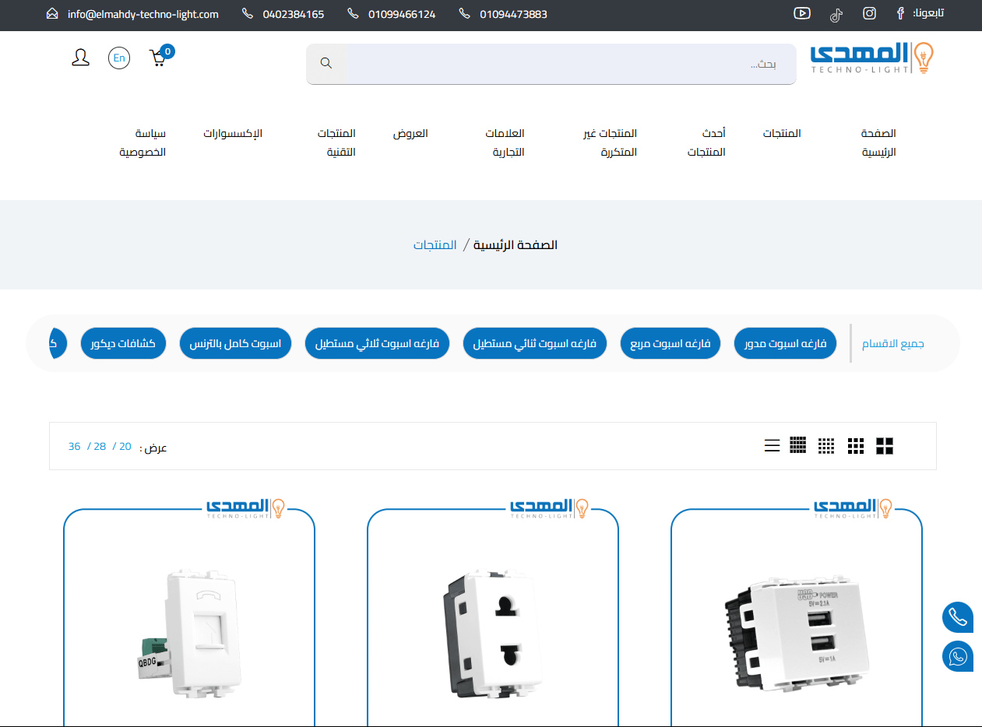The height and width of the screenshot is (727, 982).
Task: Open the user account icon
Action: (80, 58)
